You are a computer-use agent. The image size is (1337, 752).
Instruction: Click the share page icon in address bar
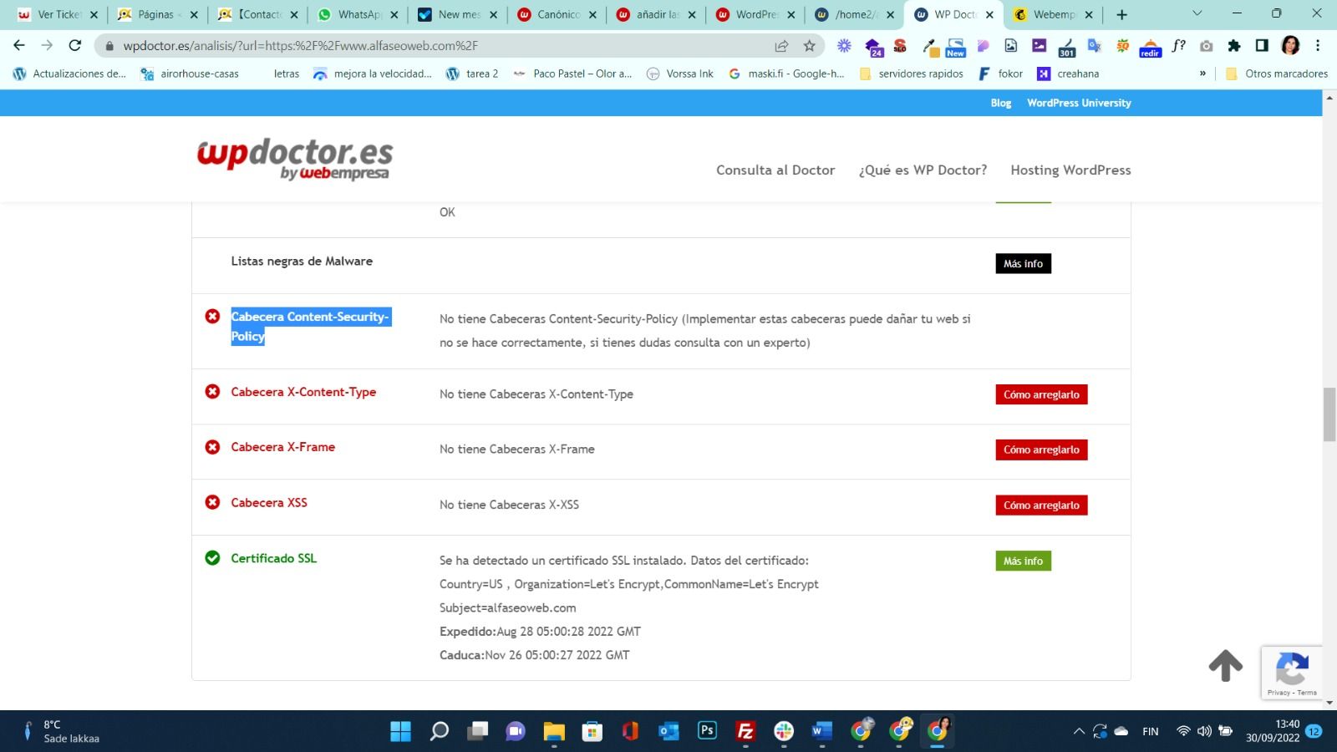[781, 46]
